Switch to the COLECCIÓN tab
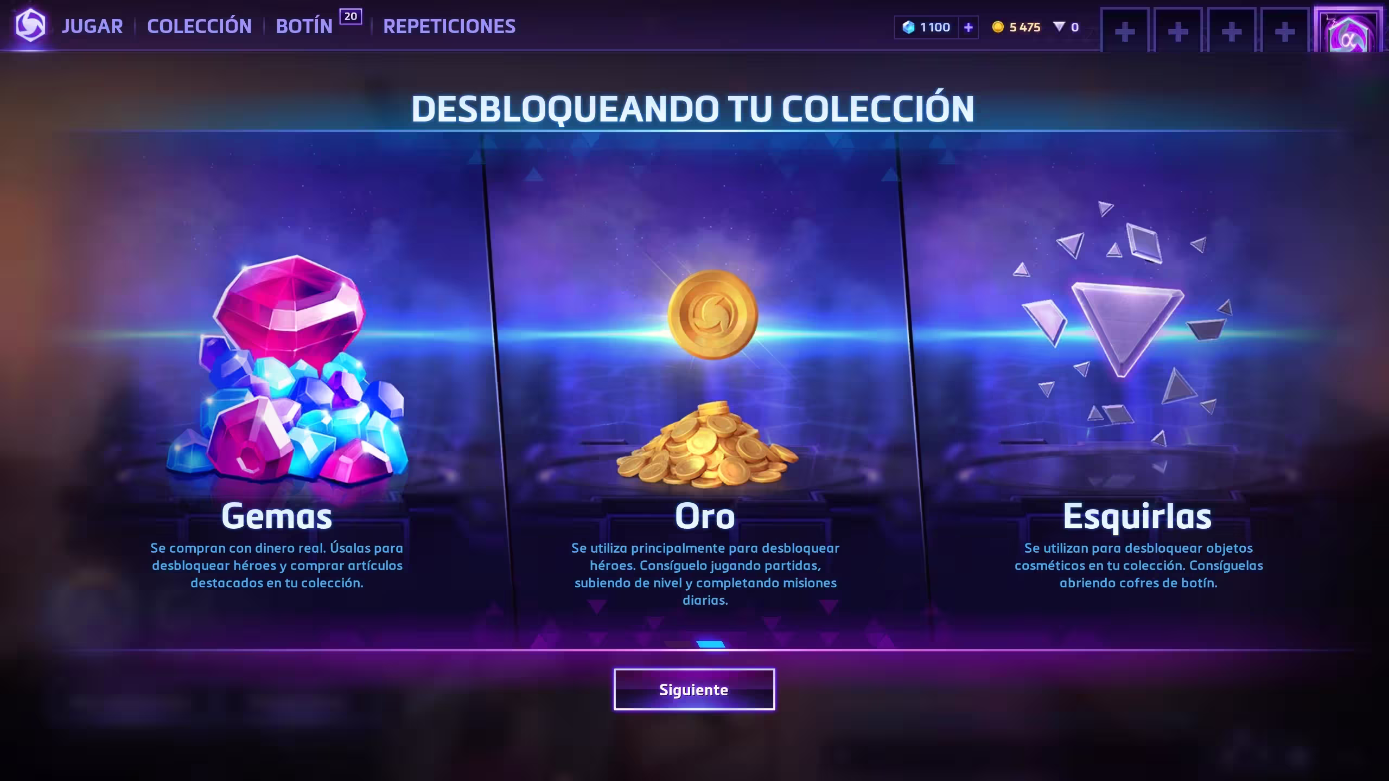Screen dimensions: 1389x781 [199, 26]
